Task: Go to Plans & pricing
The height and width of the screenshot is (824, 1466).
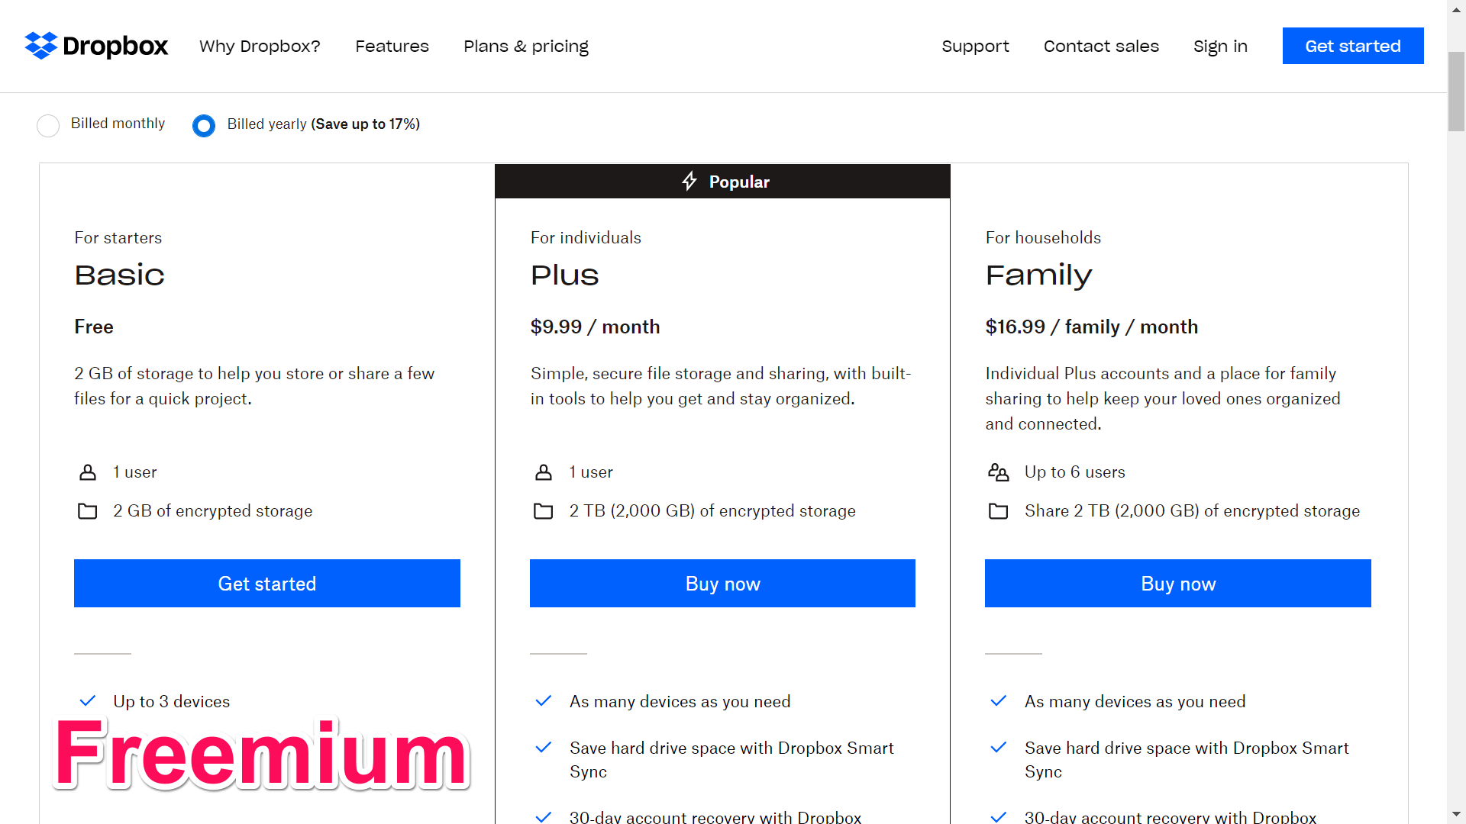Action: [x=526, y=47]
